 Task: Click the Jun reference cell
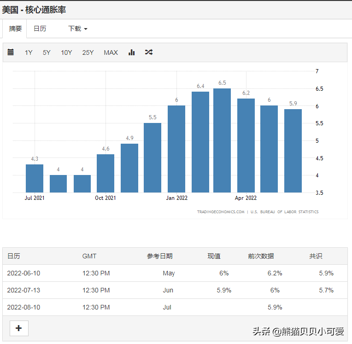pos(168,290)
